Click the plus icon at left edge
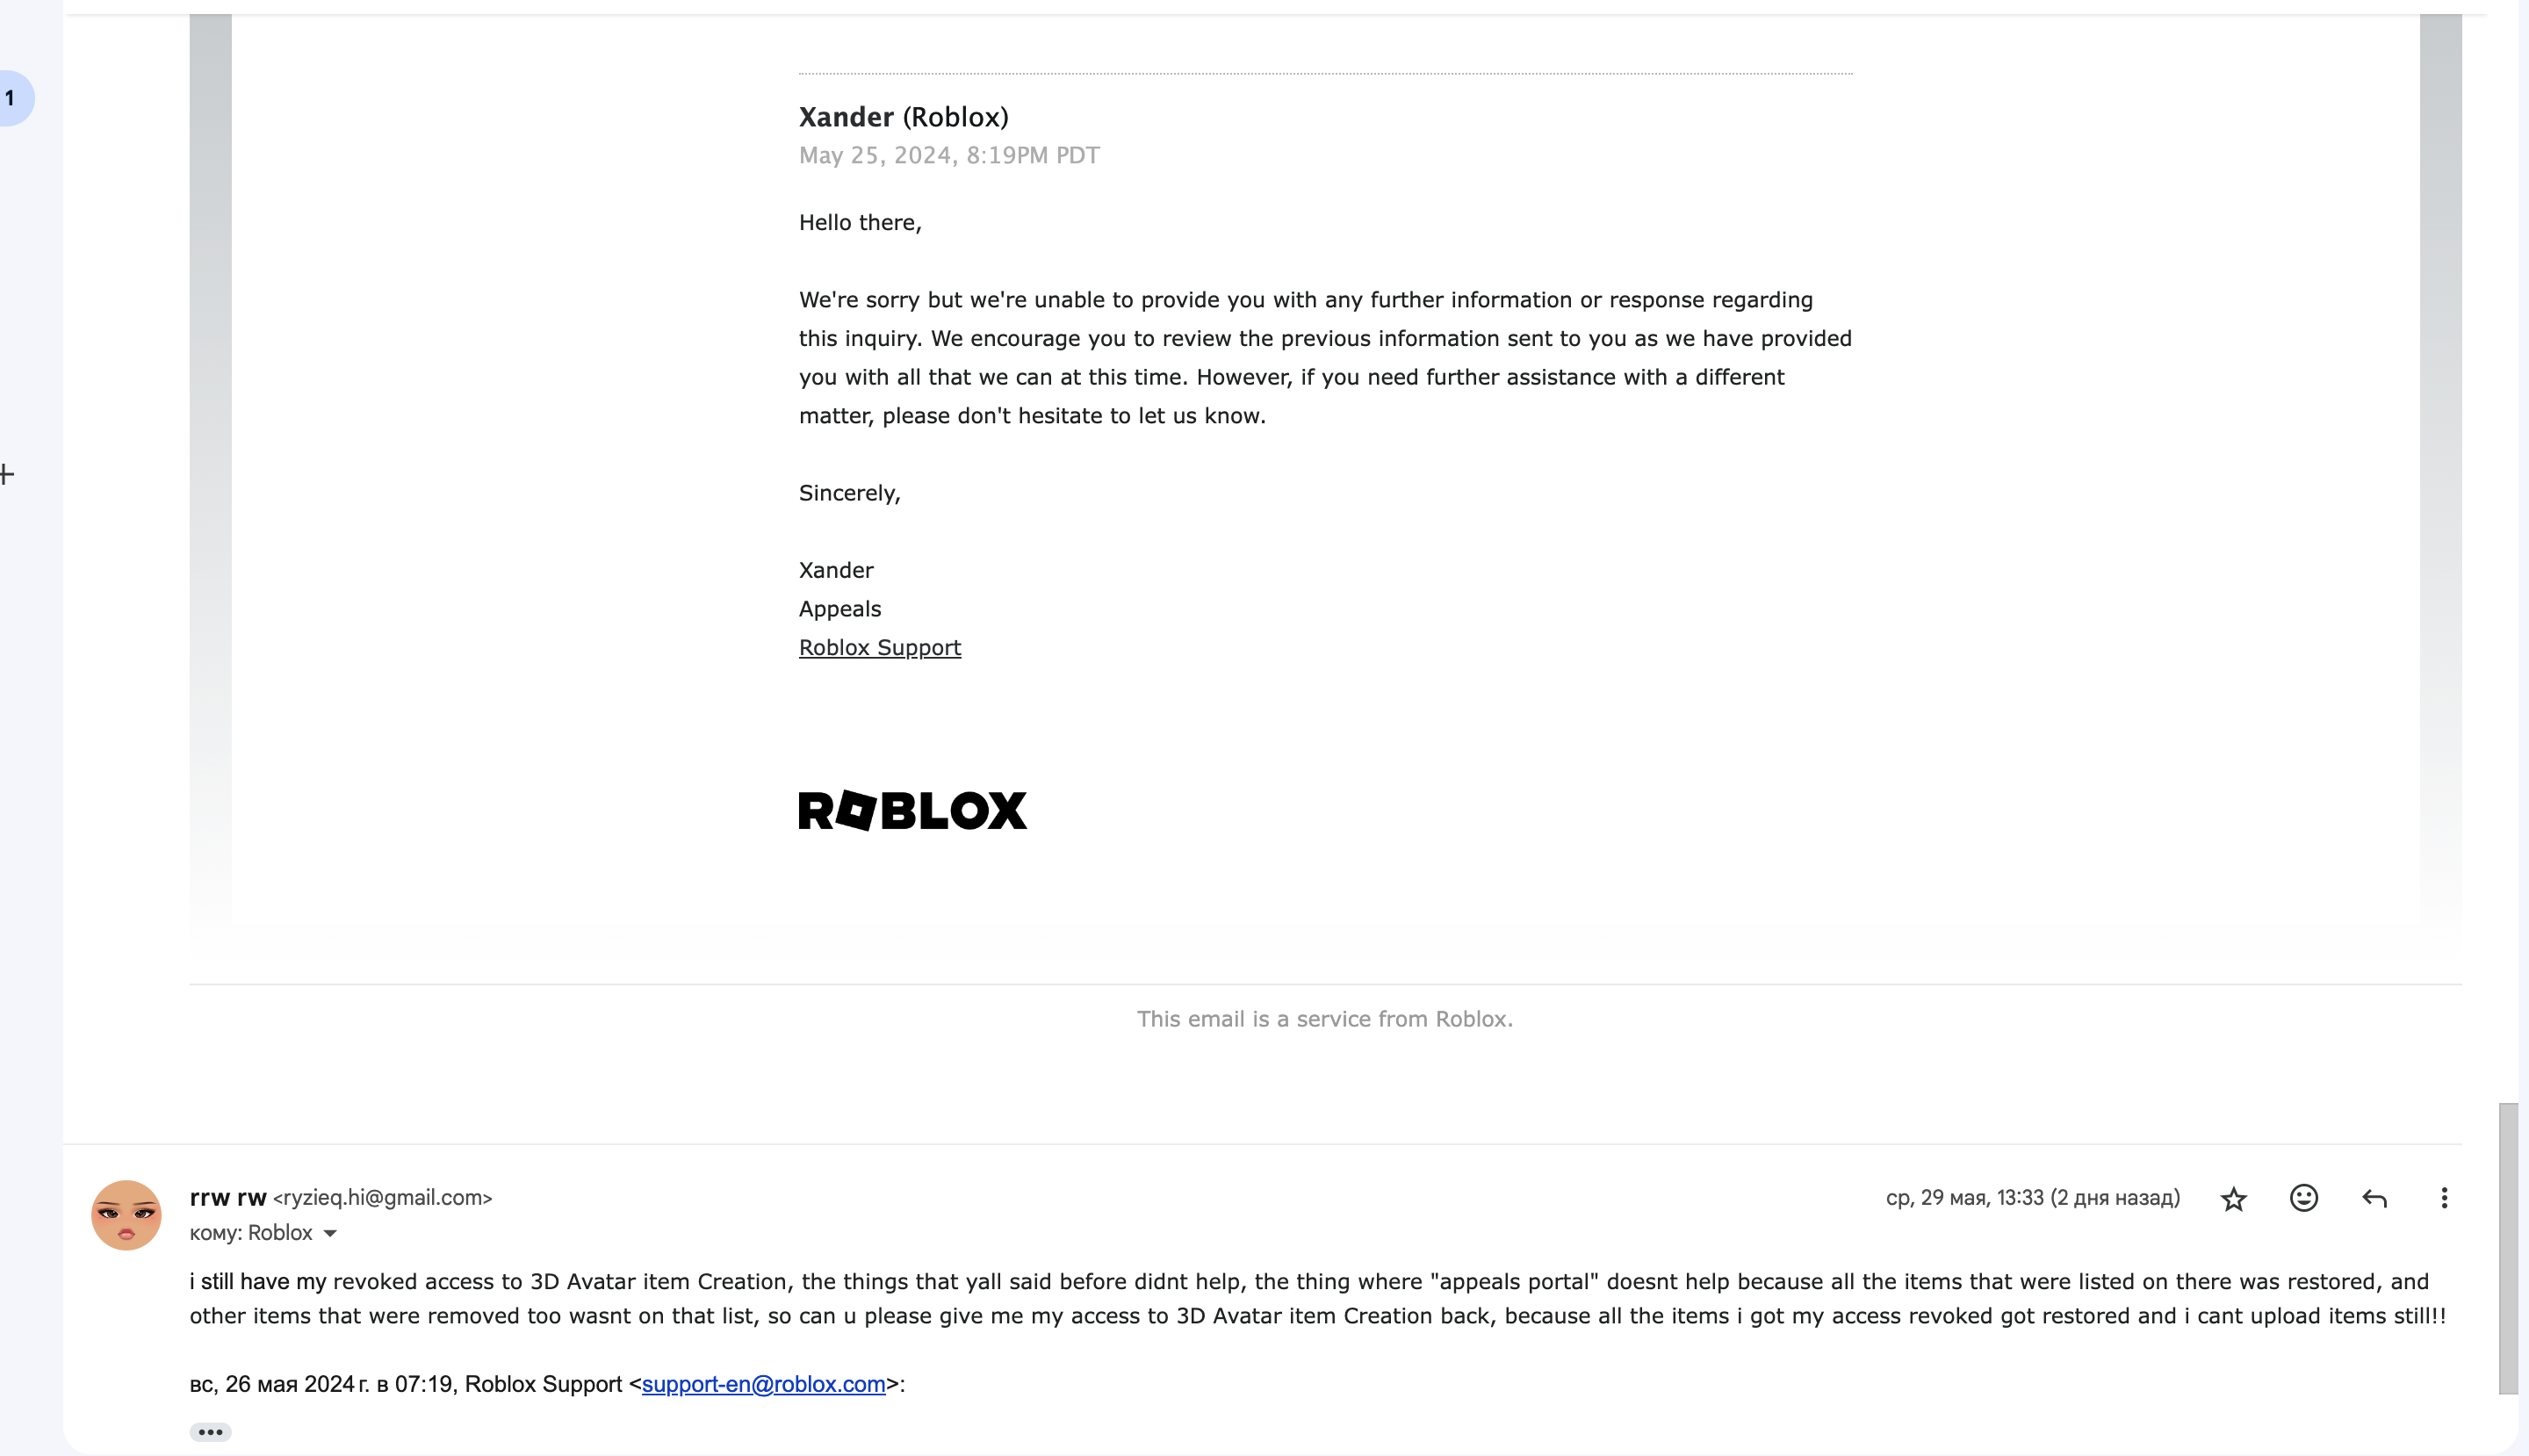Screen dimensions: 2529x1456 (7, 474)
